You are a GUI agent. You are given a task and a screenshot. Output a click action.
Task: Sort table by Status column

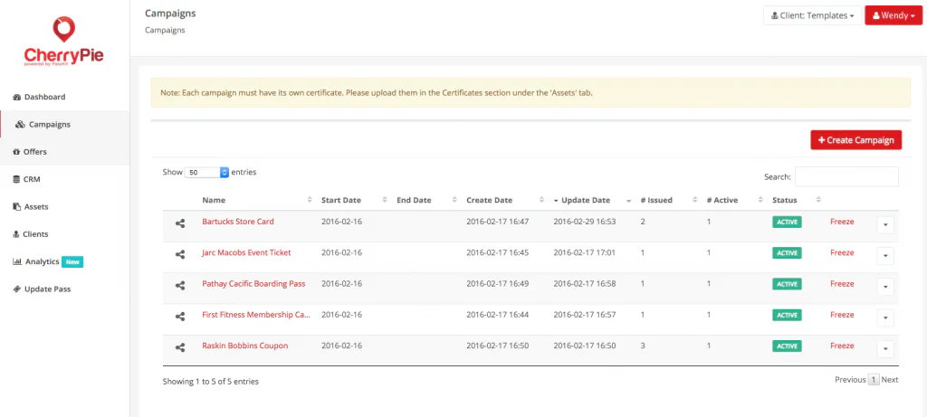796,200
